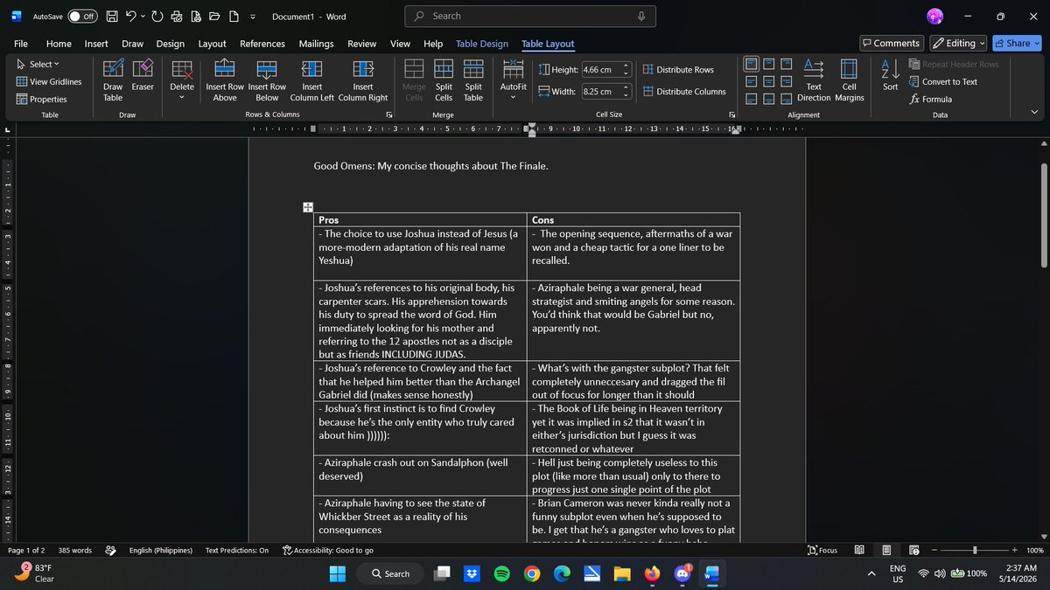
Task: Show hidden system tray icons
Action: click(x=871, y=573)
